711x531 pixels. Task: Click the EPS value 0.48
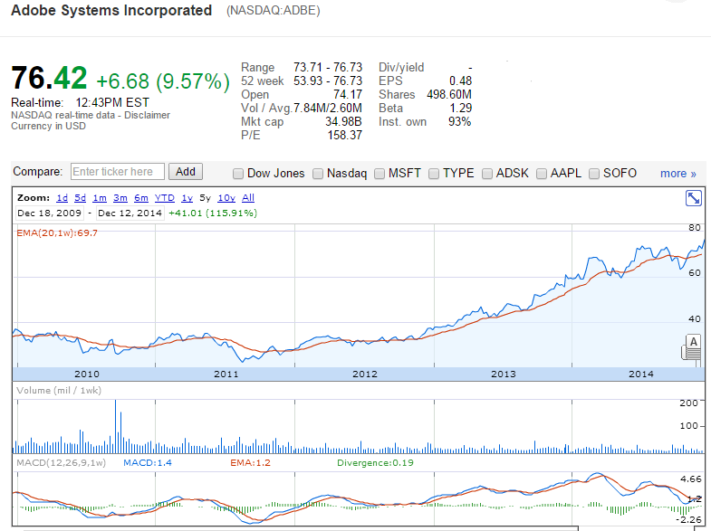[461, 81]
